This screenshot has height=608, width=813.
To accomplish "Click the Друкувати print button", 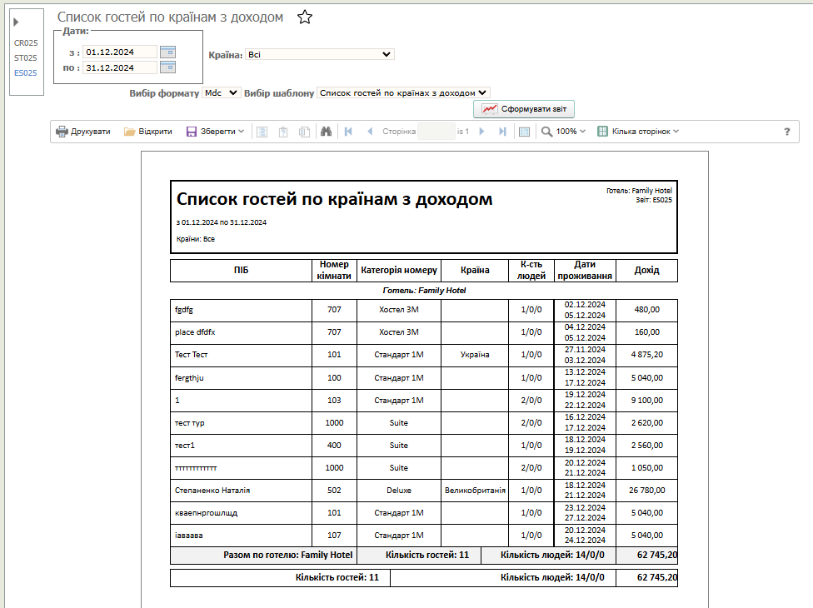I will click(83, 132).
